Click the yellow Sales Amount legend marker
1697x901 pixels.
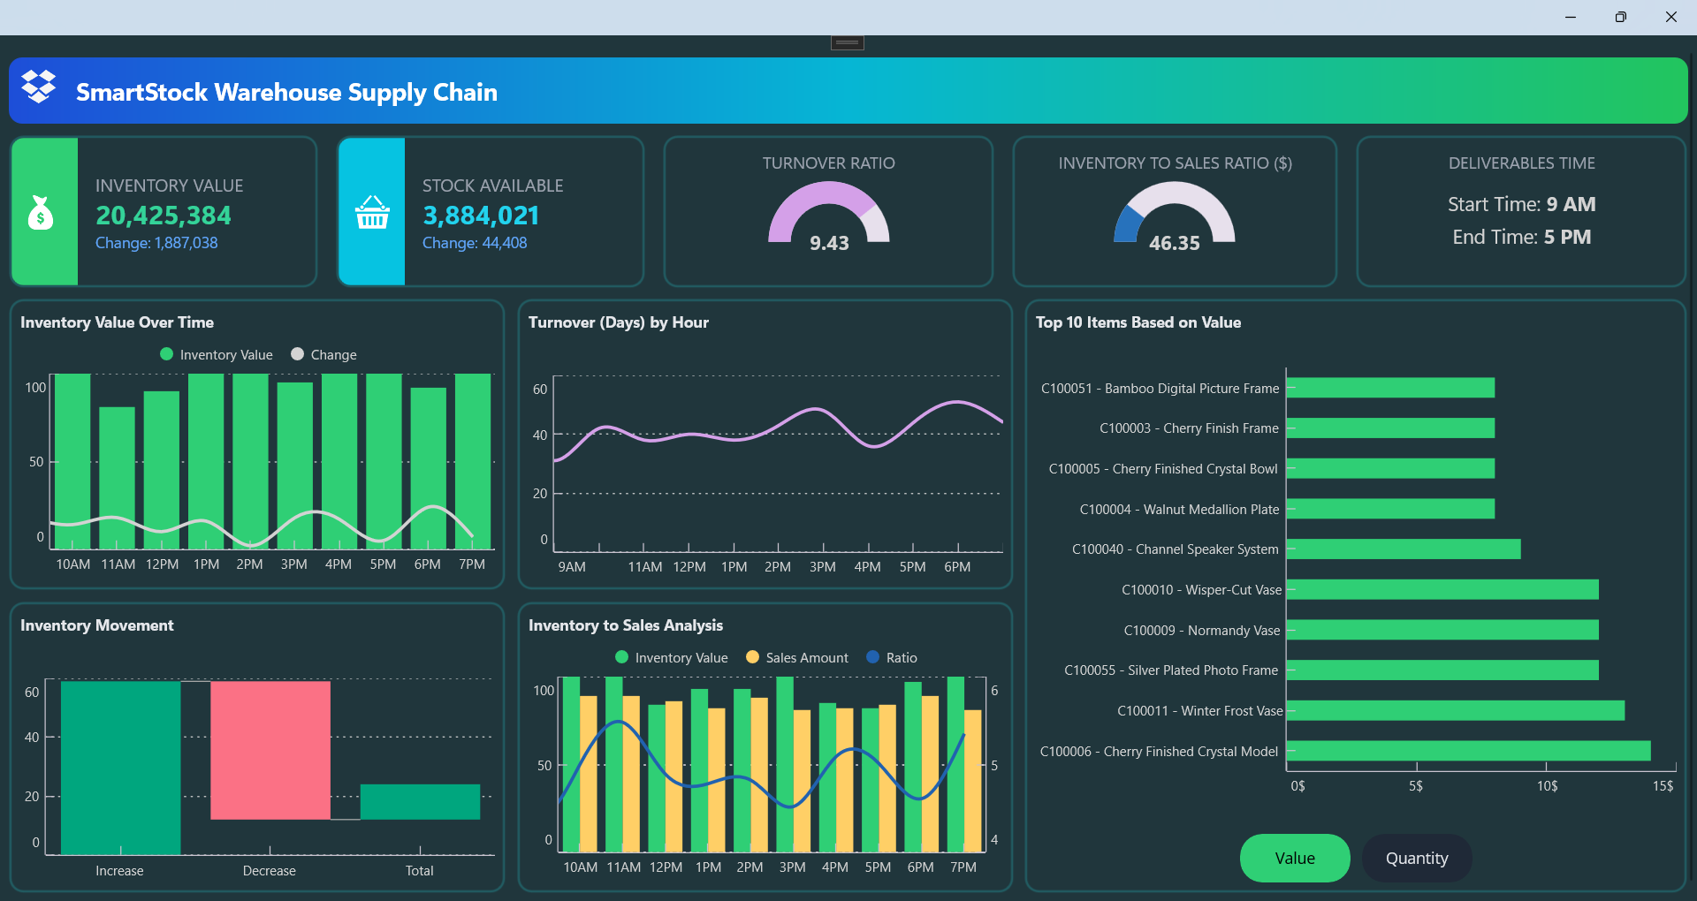[x=751, y=657]
